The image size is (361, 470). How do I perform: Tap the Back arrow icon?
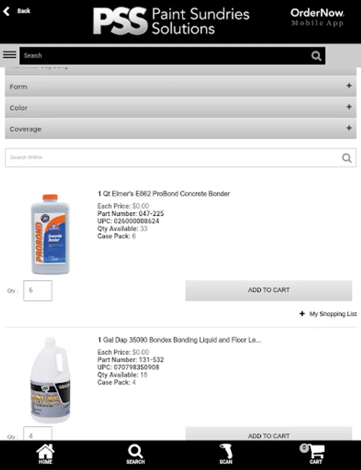point(7,11)
